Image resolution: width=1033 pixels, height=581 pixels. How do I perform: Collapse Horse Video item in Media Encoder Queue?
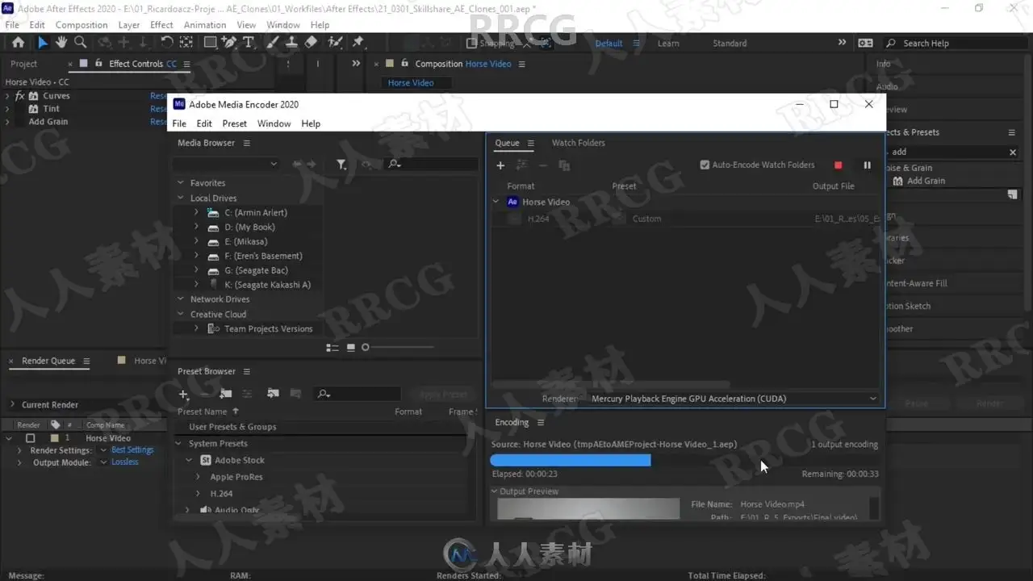[496, 203]
